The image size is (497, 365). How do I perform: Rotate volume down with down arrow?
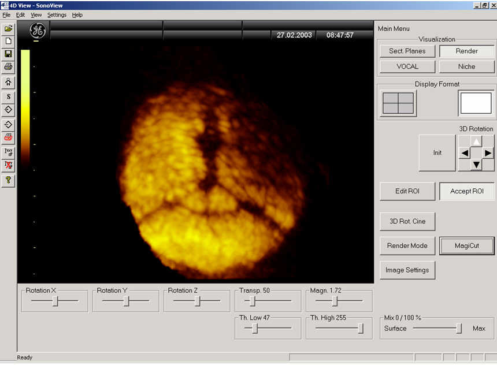point(476,165)
